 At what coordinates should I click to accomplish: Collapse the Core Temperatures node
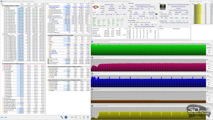tap(3, 71)
